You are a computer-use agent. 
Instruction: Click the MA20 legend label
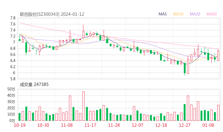[195, 14]
